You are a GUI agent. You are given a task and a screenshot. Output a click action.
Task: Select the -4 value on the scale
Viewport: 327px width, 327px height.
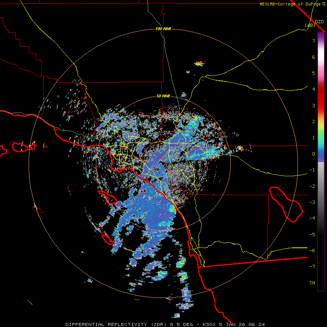coord(312,218)
